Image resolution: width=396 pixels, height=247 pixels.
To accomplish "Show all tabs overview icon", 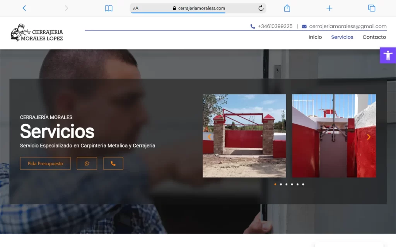I will 372,8.
